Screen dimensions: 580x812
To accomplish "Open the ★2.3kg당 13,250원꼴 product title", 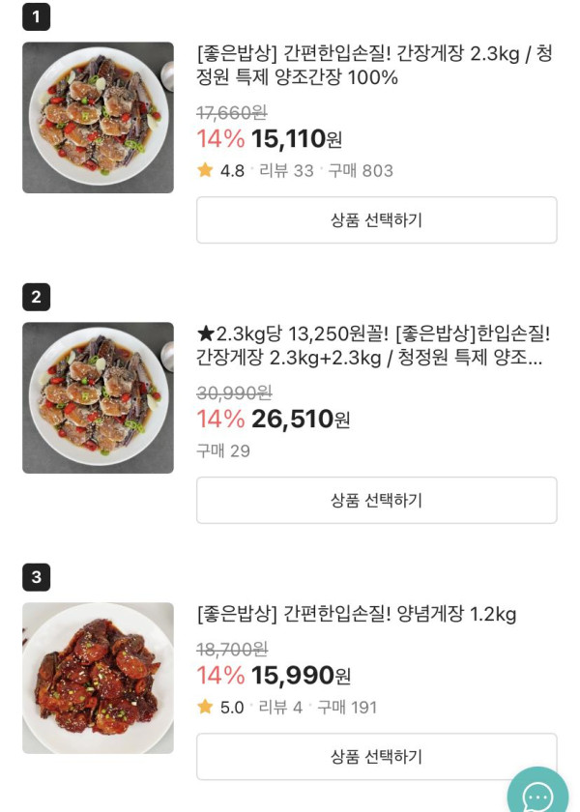I will coord(372,345).
